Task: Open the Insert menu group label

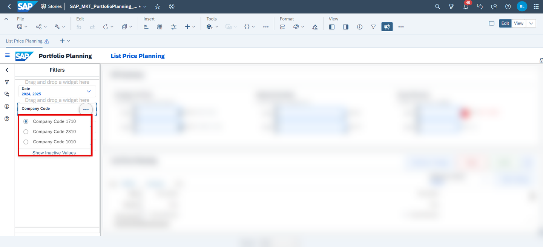Action: click(x=149, y=19)
